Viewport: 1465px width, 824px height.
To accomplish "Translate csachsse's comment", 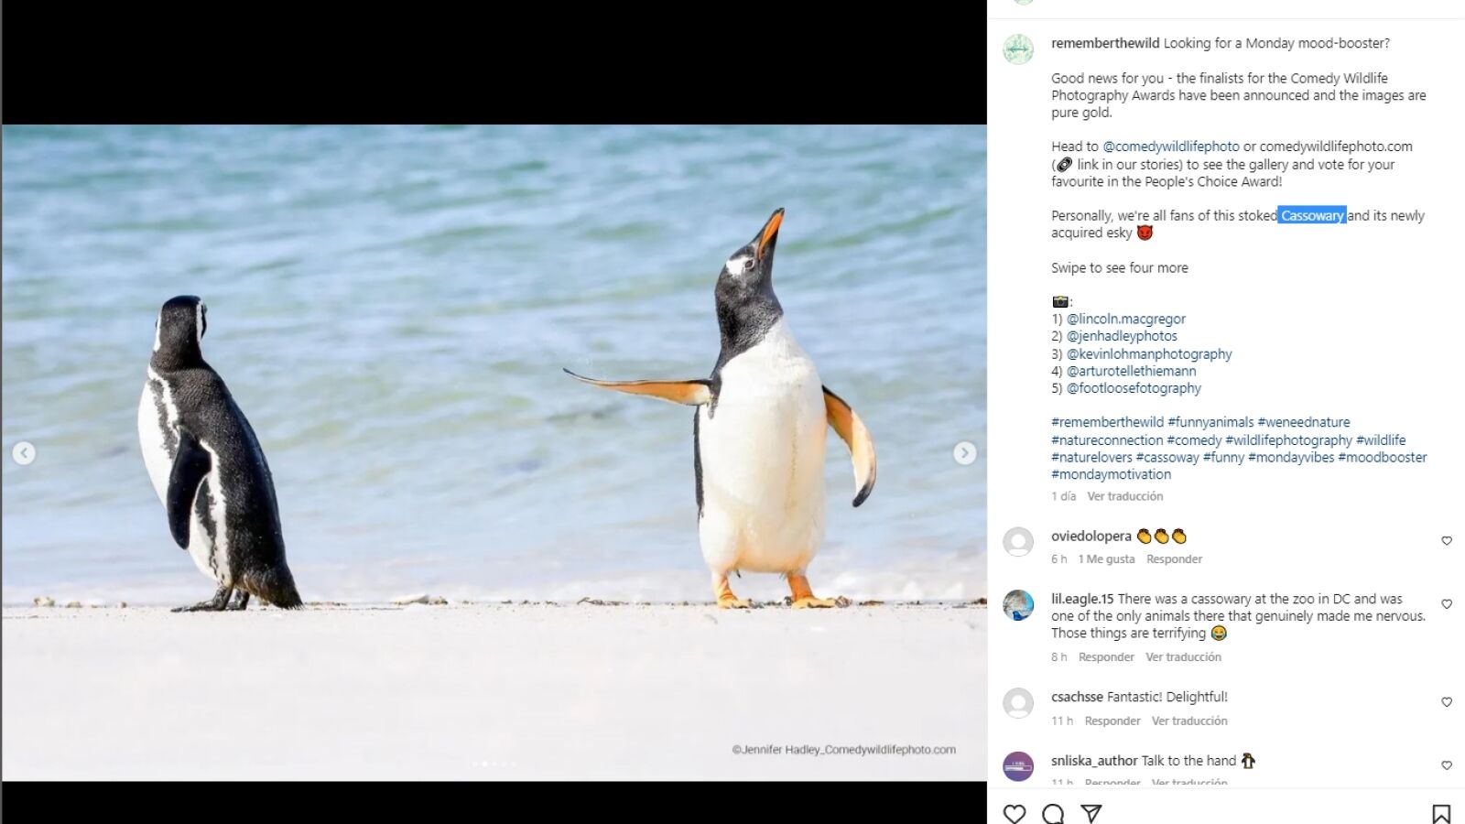I will pos(1189,721).
